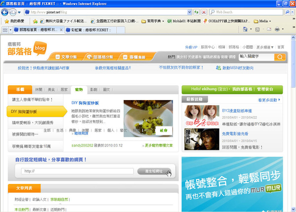Click the page vertical scrollbar down arrow
296x212 pixels.
293,209
